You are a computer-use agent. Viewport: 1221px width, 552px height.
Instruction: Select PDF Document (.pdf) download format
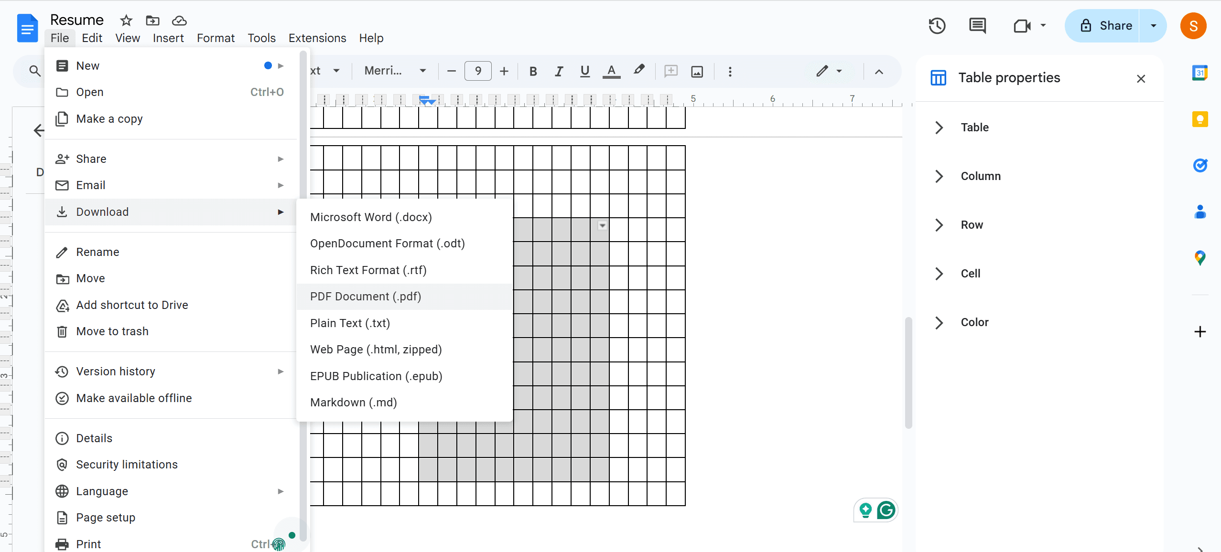coord(365,297)
